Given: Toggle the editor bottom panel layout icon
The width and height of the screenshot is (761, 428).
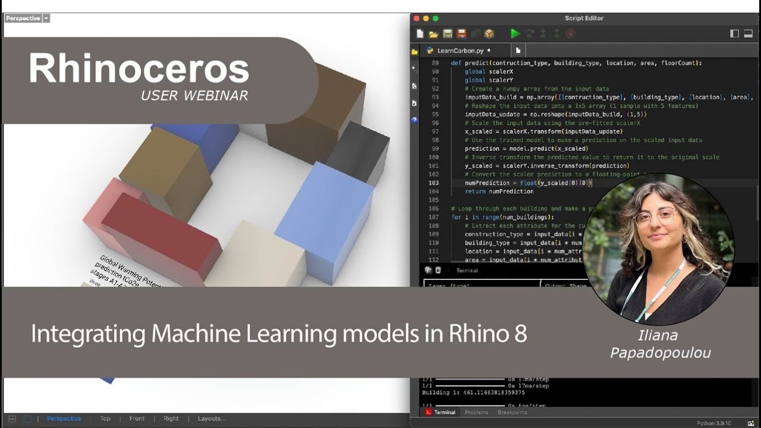Looking at the screenshot, I should 749,34.
